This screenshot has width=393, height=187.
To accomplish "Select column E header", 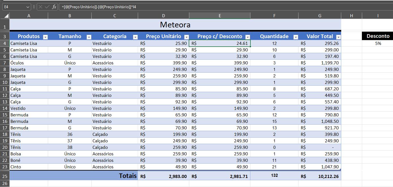I will tap(220, 16).
